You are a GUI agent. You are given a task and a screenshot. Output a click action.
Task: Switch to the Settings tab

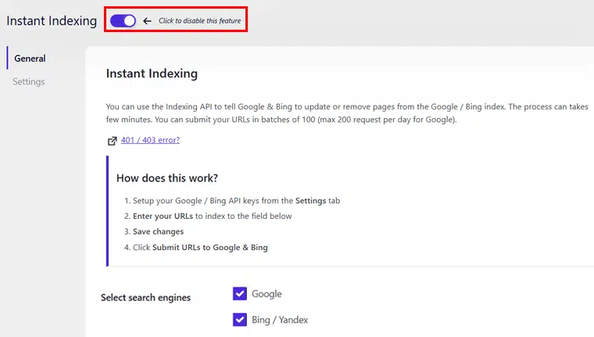tap(28, 81)
